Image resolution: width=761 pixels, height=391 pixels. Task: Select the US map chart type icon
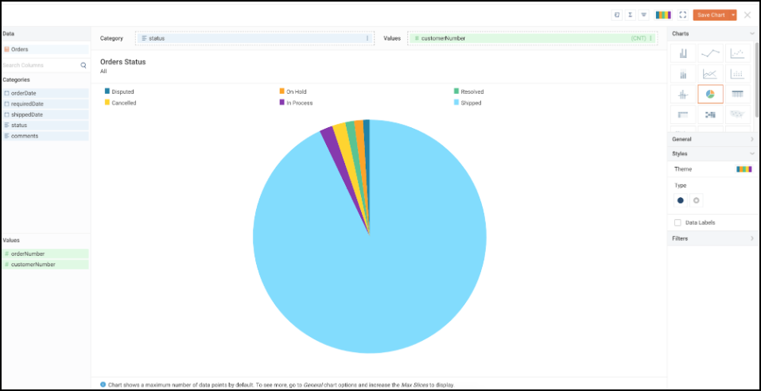click(738, 114)
